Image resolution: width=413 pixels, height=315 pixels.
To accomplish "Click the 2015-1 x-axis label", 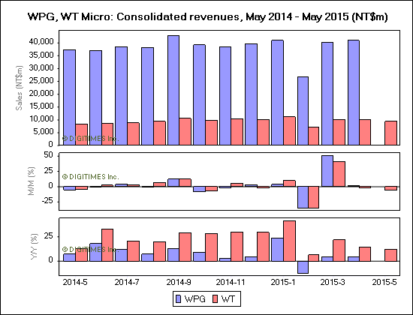I will (283, 282).
